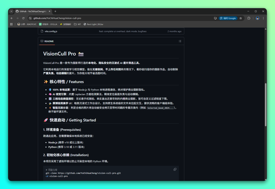Image resolution: width=275 pixels, height=189 pixels.
Task: Bookmark this page with the star icon
Action: [241, 18]
